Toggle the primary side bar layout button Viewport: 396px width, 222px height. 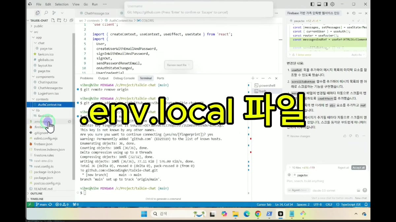(313, 4)
